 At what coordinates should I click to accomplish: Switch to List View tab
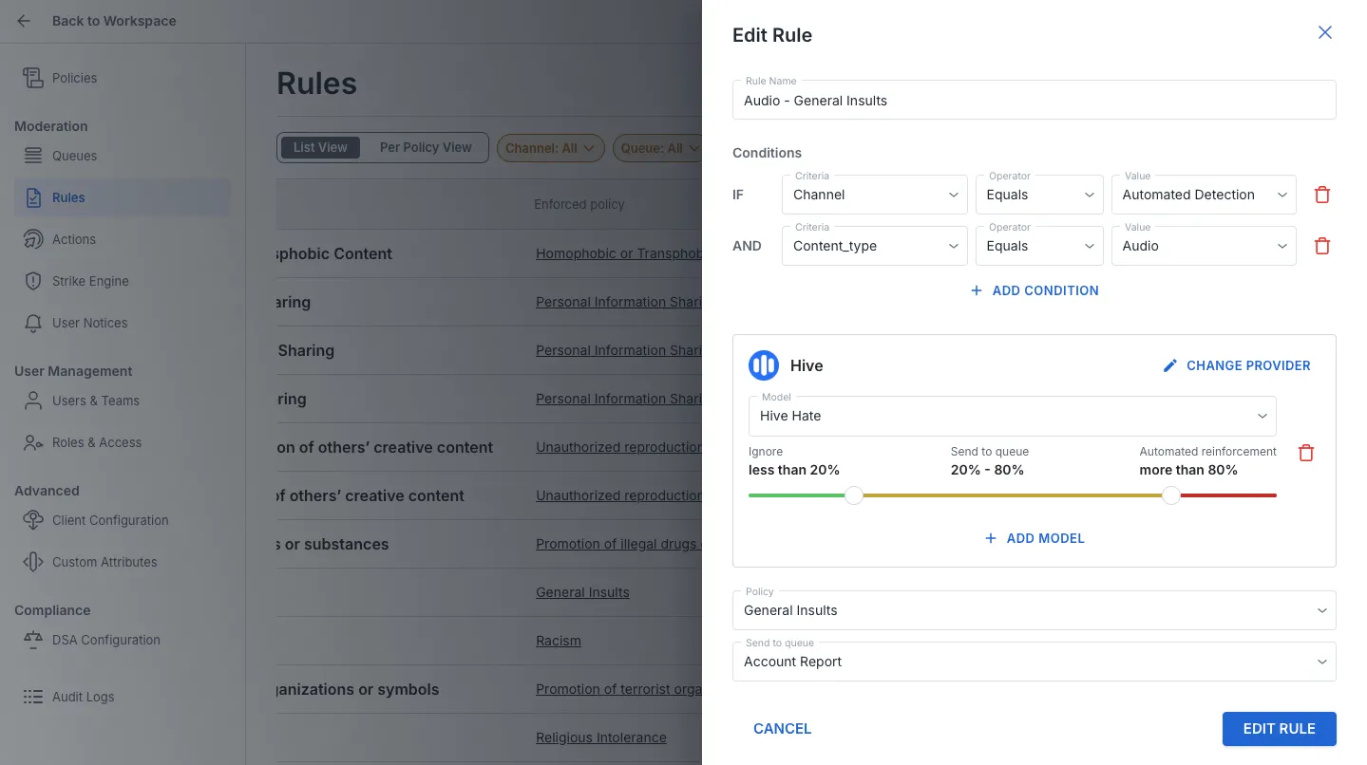point(320,147)
